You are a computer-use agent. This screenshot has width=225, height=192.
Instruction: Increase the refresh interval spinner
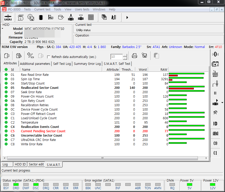(125, 55)
